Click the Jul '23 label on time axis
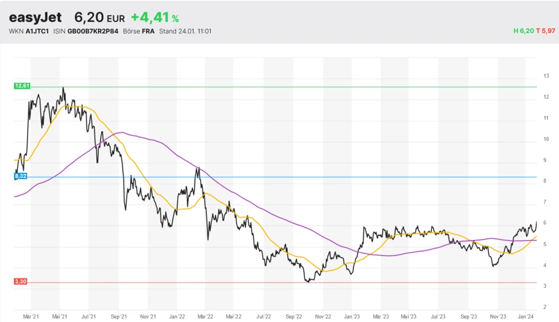Image resolution: width=559 pixels, height=322 pixels. click(x=438, y=315)
